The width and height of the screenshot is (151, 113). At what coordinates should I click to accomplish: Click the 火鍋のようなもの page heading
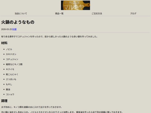click(18, 22)
